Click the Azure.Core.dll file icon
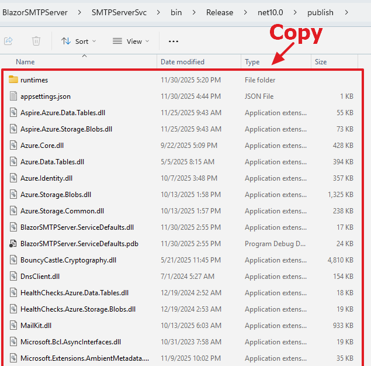371x366 pixels. pyautogui.click(x=13, y=146)
